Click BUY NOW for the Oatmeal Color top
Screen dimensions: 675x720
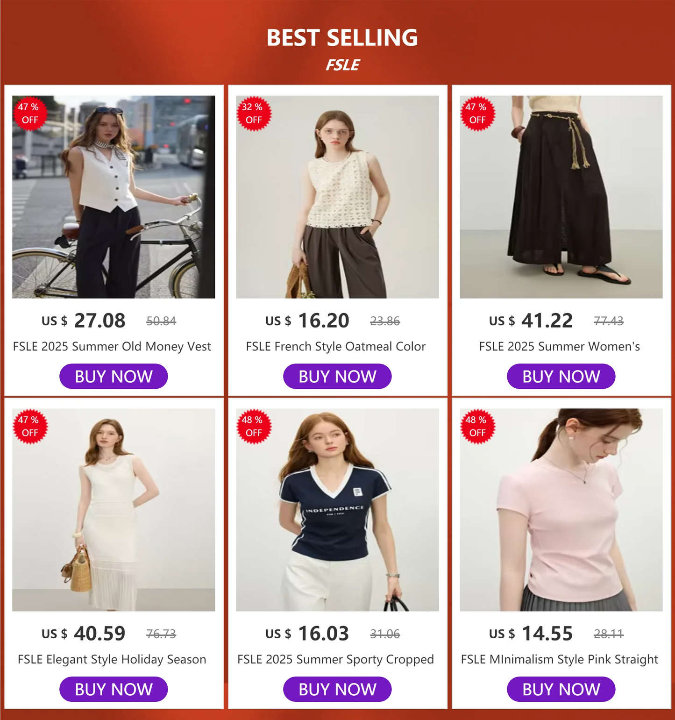pyautogui.click(x=337, y=376)
